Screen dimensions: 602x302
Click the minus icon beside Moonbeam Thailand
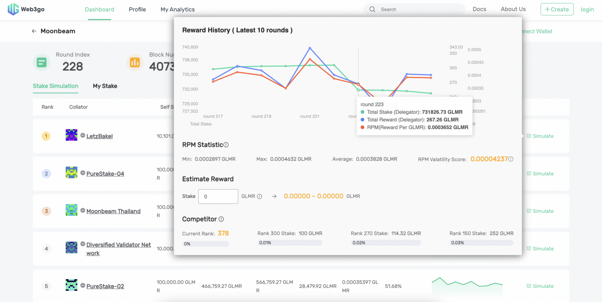(83, 210)
